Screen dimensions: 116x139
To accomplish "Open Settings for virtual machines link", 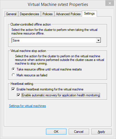I will point(27,106).
